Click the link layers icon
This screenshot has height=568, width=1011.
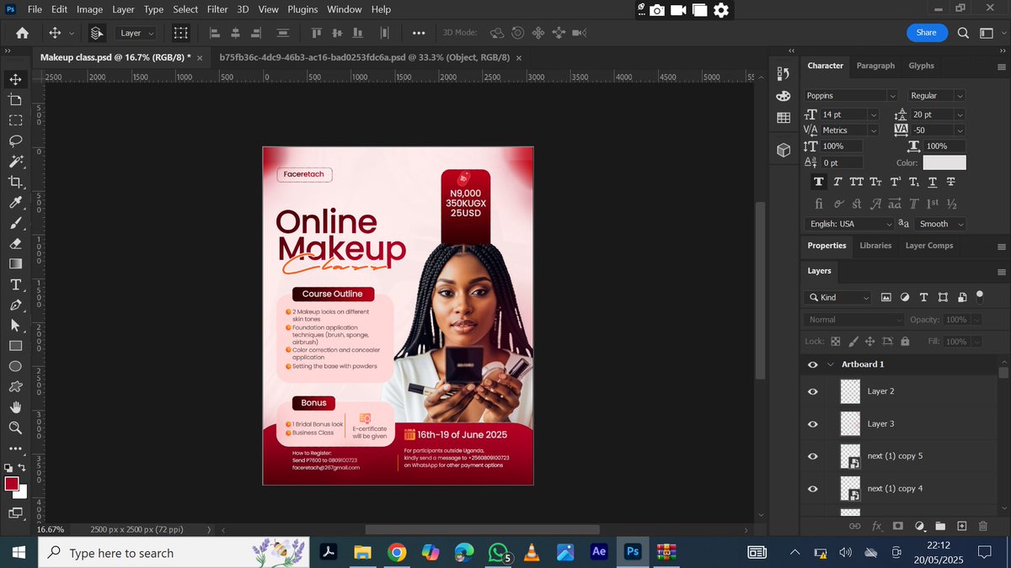click(x=854, y=526)
